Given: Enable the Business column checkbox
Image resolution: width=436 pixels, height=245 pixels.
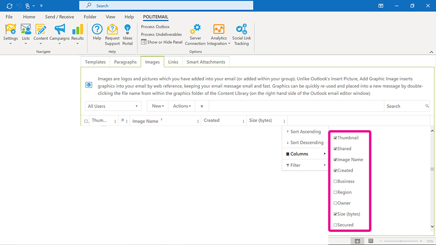Looking at the screenshot, I should pyautogui.click(x=335, y=181).
